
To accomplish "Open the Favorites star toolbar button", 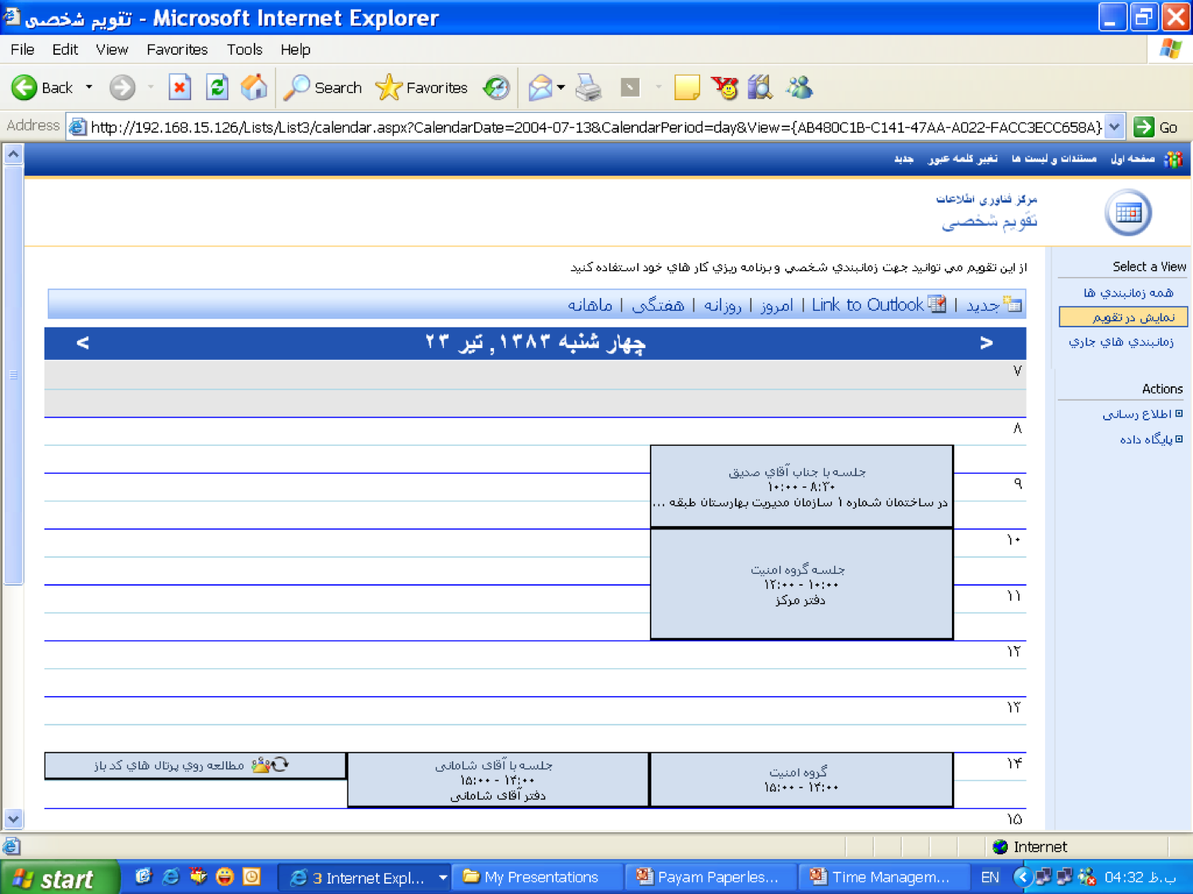I will tap(422, 87).
